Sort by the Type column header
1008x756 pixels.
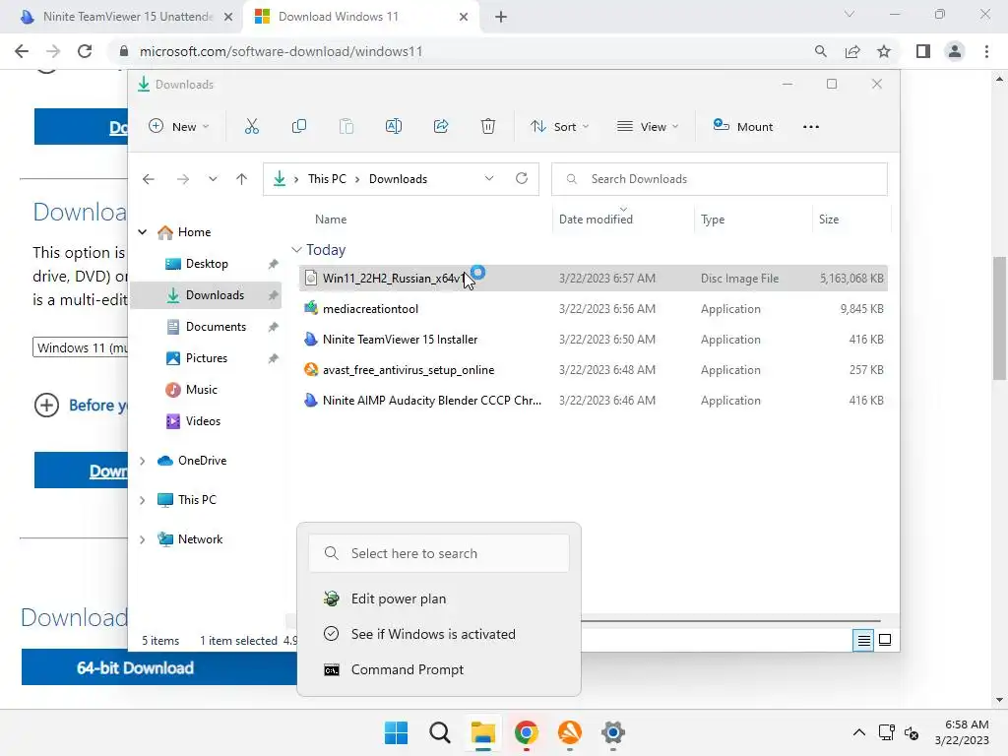(x=713, y=220)
